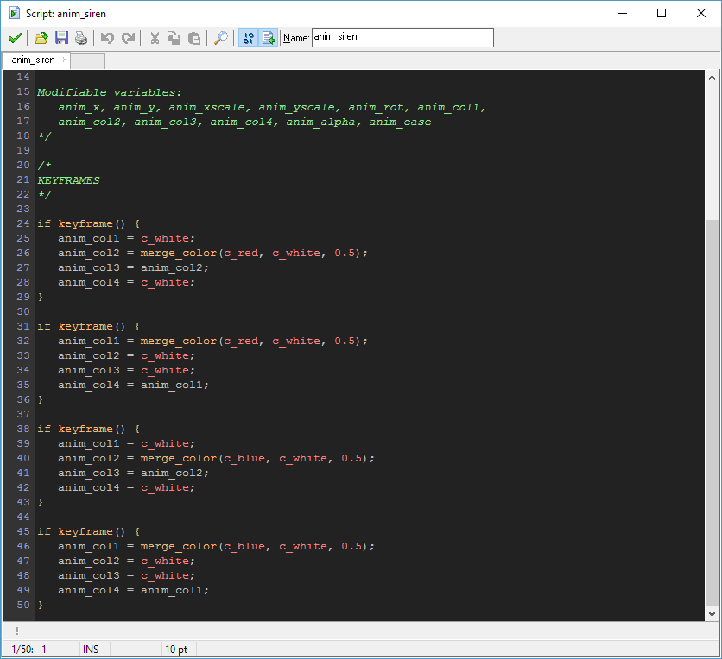Click comment line 17 with anim_ease
722x659 pixels.
coord(244,122)
